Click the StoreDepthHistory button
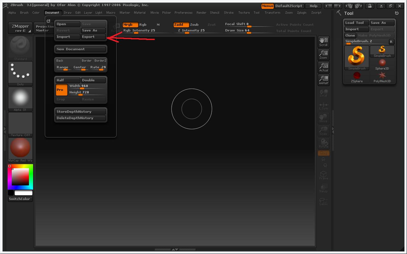 click(81, 112)
